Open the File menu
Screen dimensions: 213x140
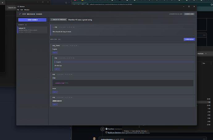click(18, 10)
